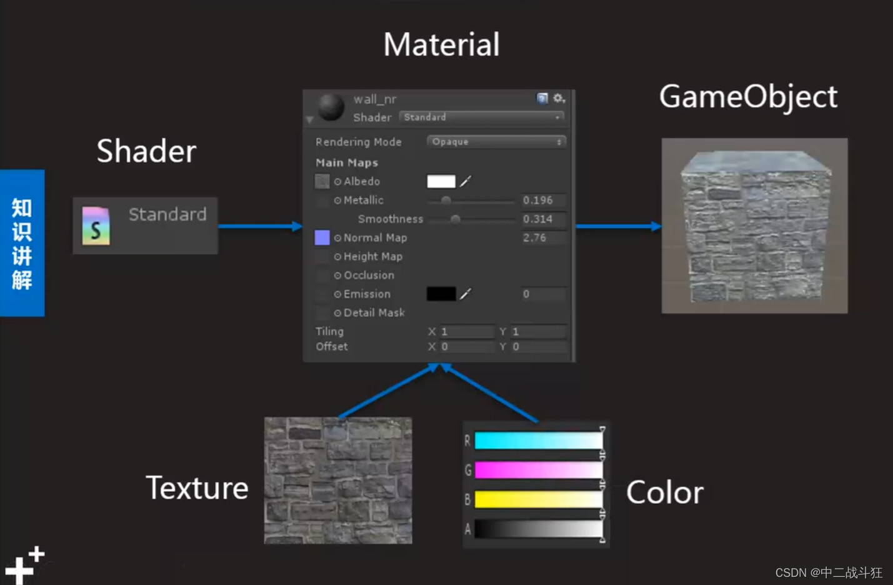893x585 pixels.
Task: Click the Metallic texture selector circle
Action: click(337, 201)
